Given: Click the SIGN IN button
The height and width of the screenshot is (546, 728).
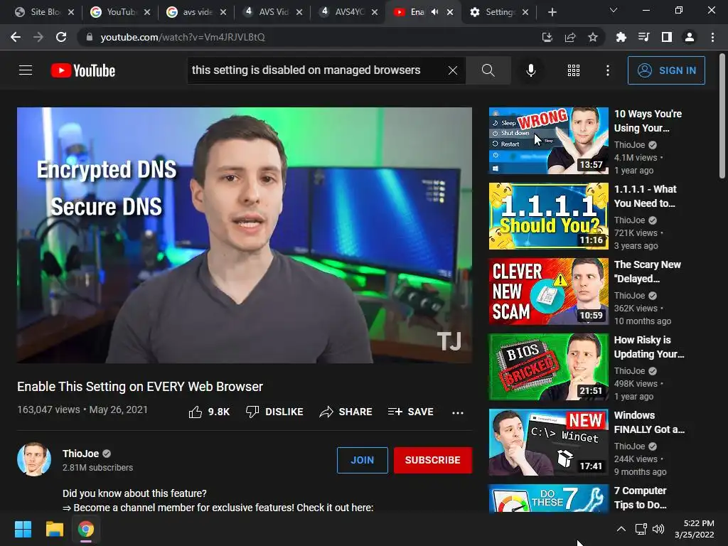Looking at the screenshot, I should coord(666,70).
